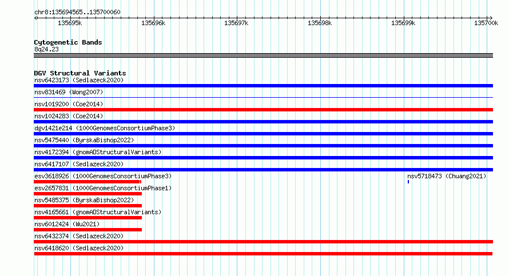
Task: Open nsv5475440 (ByrskaBishop2022) label
Action: [x=84, y=140]
